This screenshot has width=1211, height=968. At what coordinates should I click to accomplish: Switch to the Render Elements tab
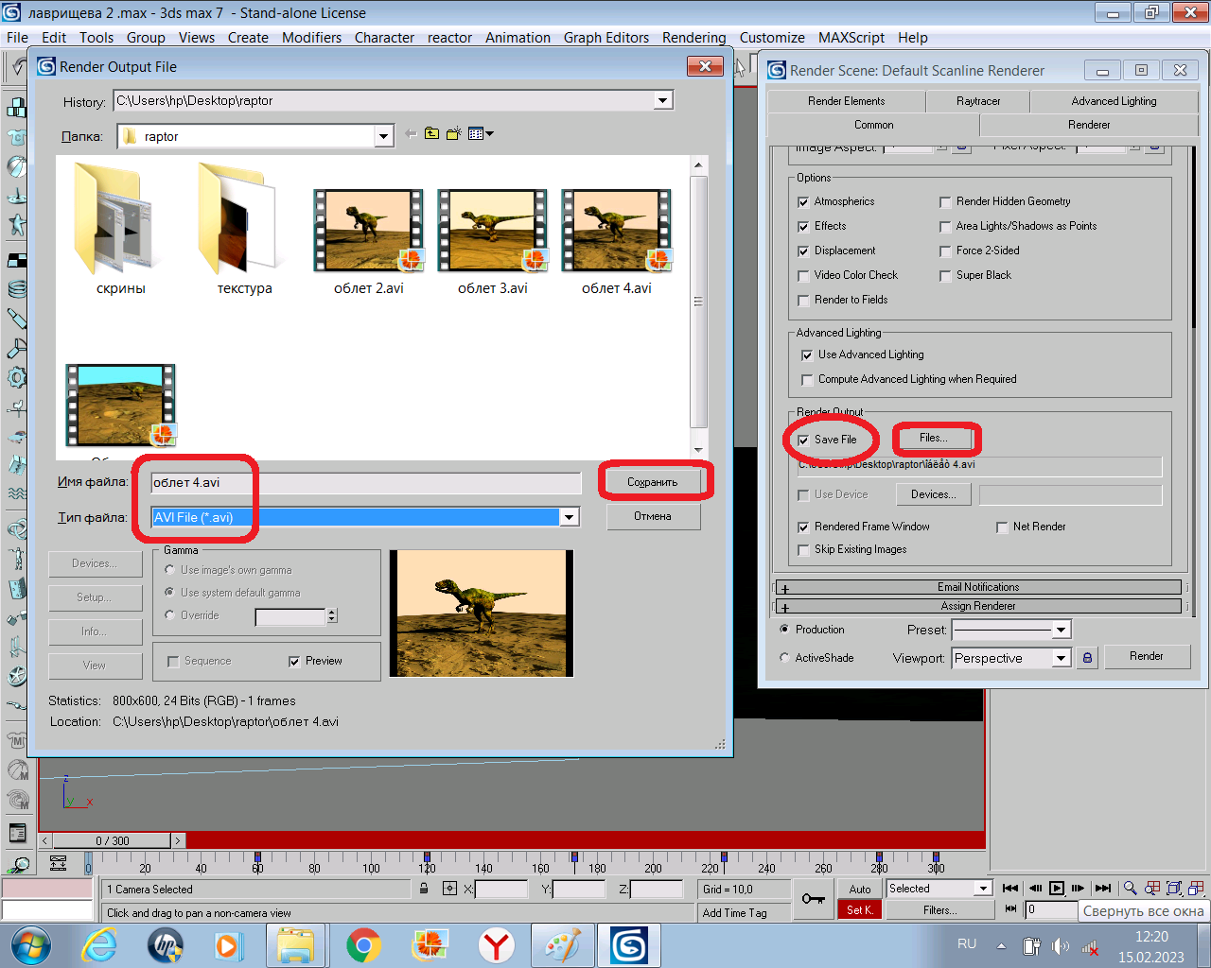[847, 101]
